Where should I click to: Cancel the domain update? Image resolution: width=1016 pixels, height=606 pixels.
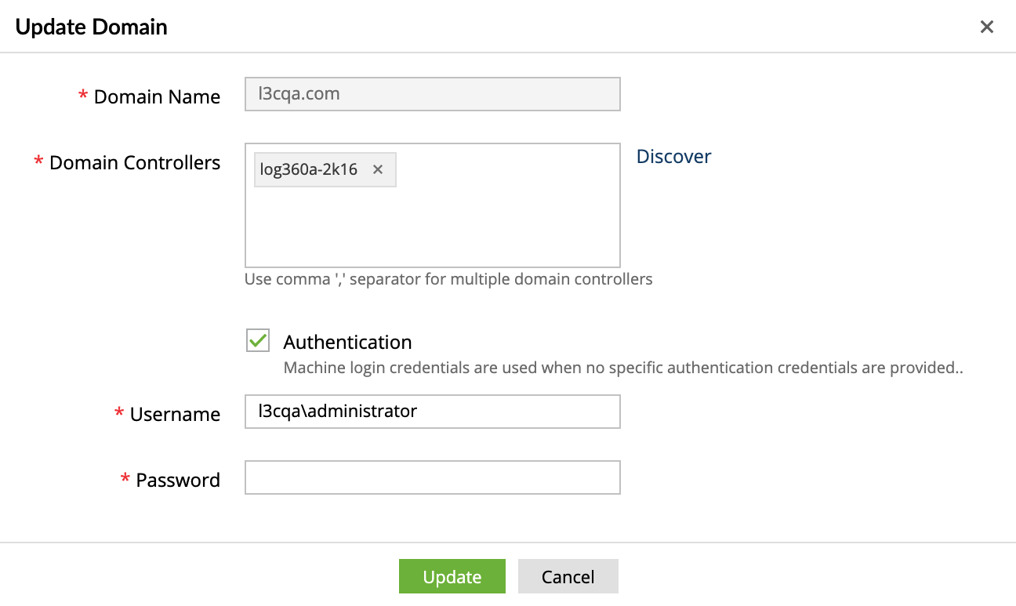coord(568,576)
